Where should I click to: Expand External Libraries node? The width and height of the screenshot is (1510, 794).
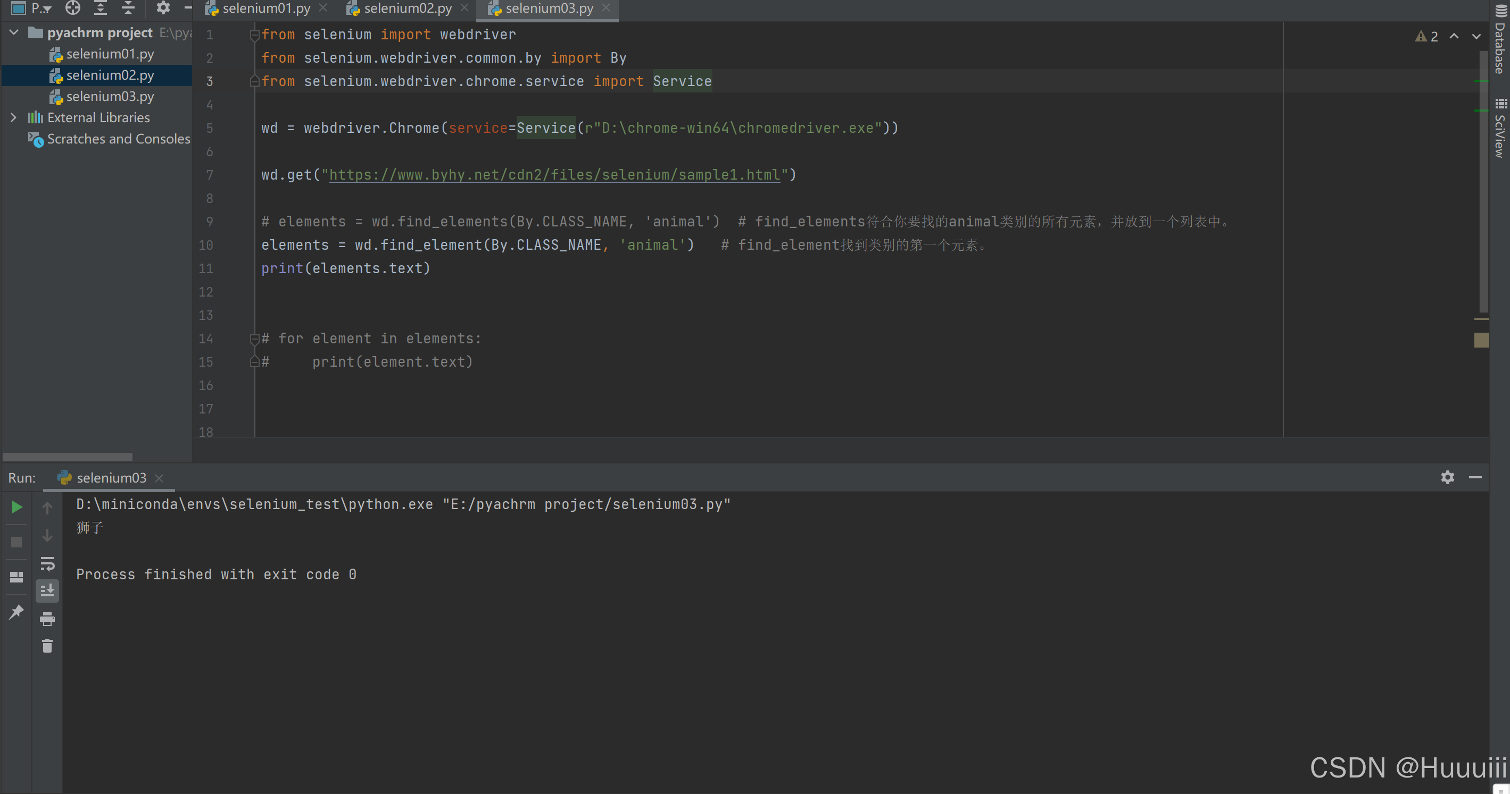pyautogui.click(x=14, y=117)
